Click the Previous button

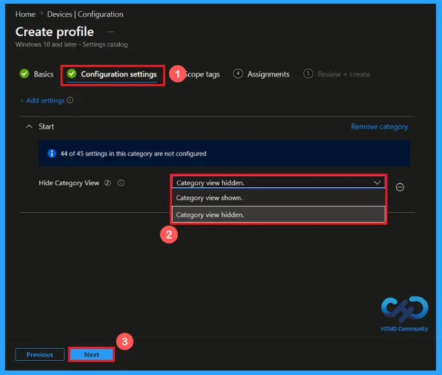coord(40,354)
